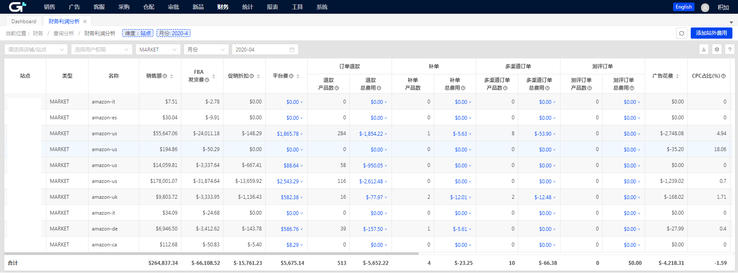Sort by 广告花费 column arrows
The height and width of the screenshot is (273, 738).
[677, 76]
